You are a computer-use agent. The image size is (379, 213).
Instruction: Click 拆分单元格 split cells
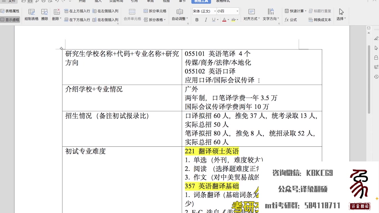coord(155,11)
